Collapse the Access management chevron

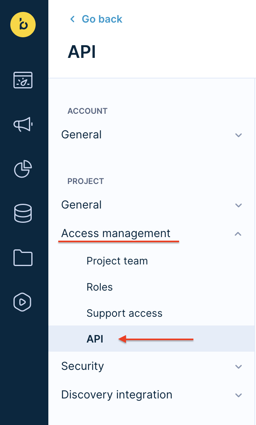[238, 234]
